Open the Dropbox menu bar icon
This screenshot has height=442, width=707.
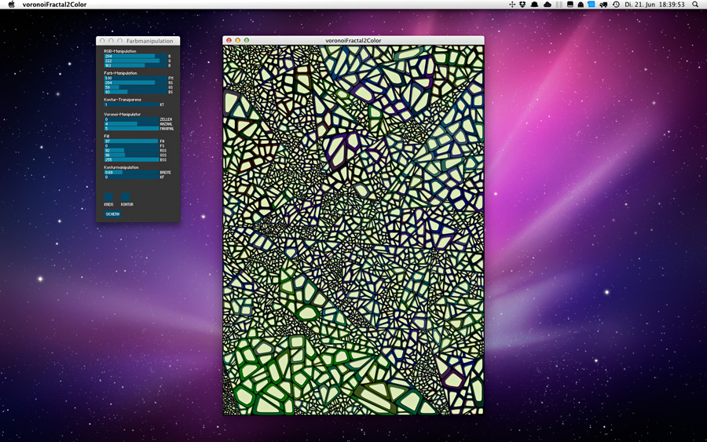tap(523, 5)
